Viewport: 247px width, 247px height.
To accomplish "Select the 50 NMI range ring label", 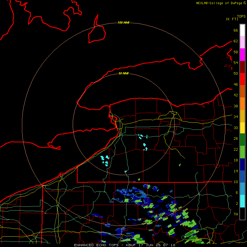I will tap(123, 73).
